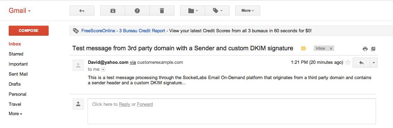This screenshot has width=393, height=128.
Task: Archive this message with the archive icon
Action: tap(113, 11)
